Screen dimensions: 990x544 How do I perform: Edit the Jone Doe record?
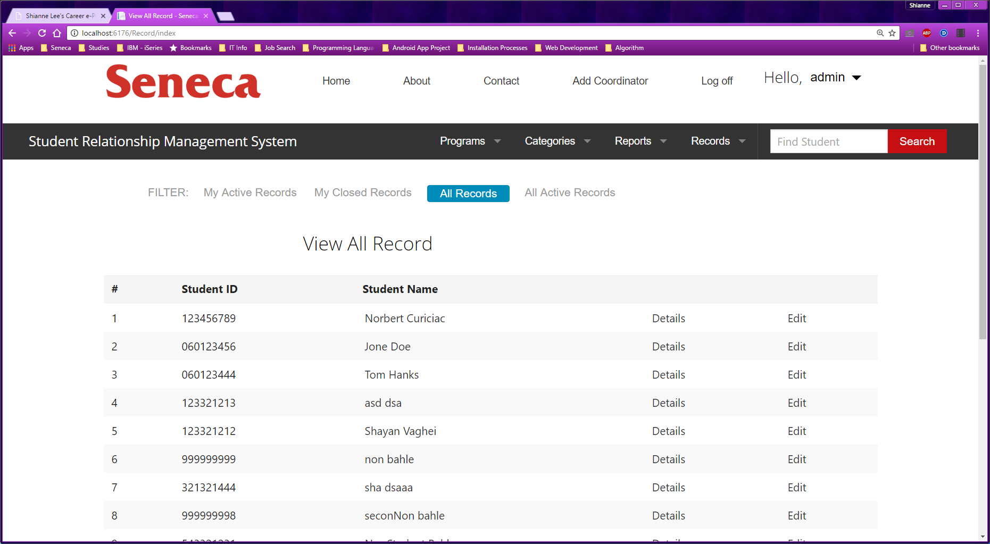797,347
